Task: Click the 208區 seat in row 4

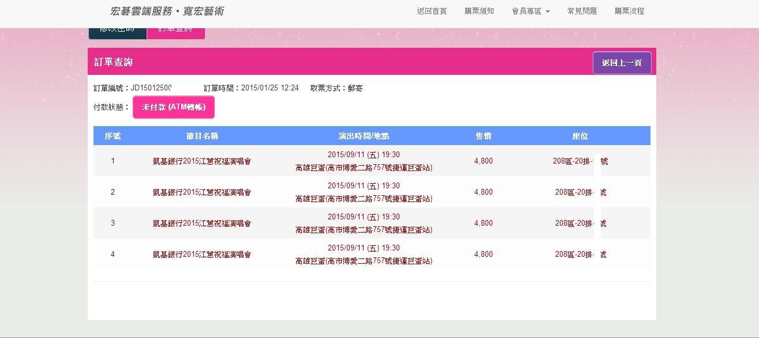Action: pyautogui.click(x=581, y=255)
